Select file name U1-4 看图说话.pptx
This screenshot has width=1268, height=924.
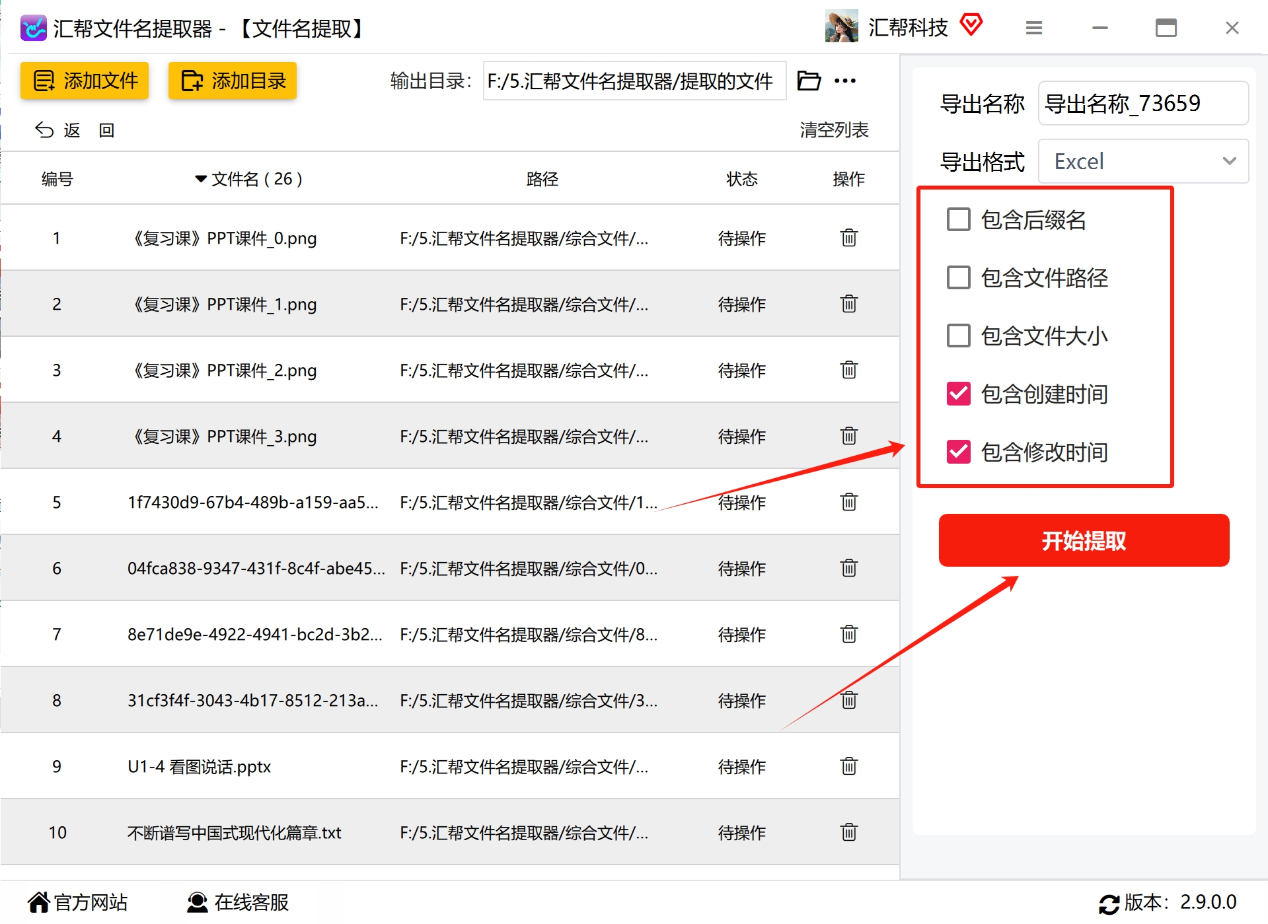199,766
